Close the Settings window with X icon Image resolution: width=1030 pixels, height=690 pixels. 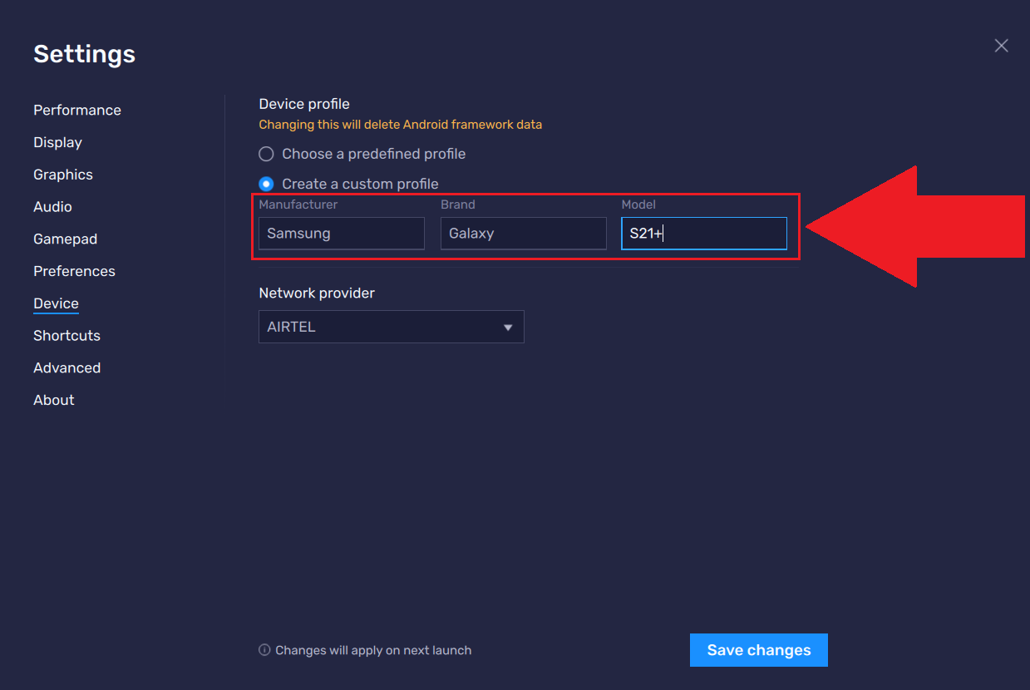click(x=1001, y=46)
